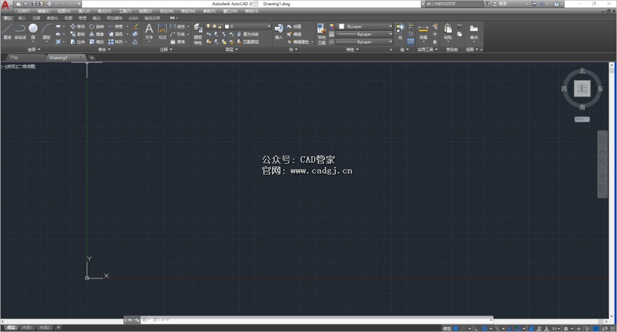Click the Array (阵列) tool
617x332 pixels.
[115, 42]
